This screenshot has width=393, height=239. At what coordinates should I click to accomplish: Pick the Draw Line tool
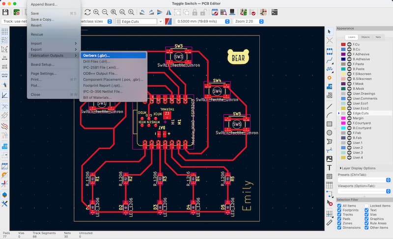330,106
